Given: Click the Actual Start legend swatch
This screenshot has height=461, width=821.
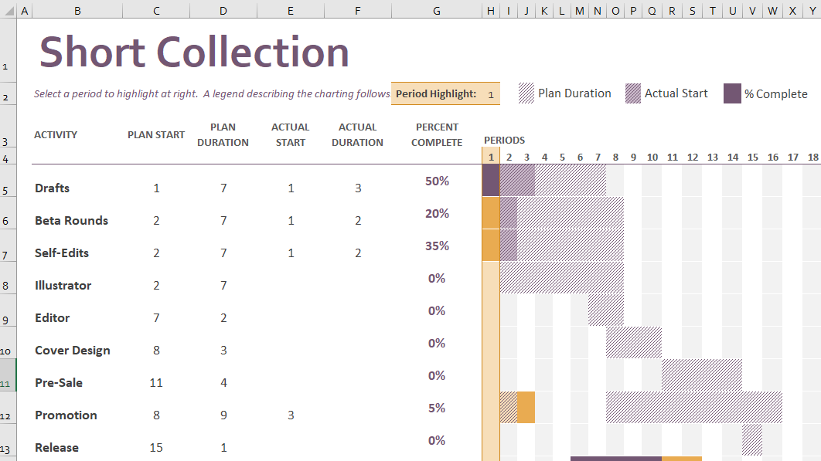Looking at the screenshot, I should tap(633, 93).
